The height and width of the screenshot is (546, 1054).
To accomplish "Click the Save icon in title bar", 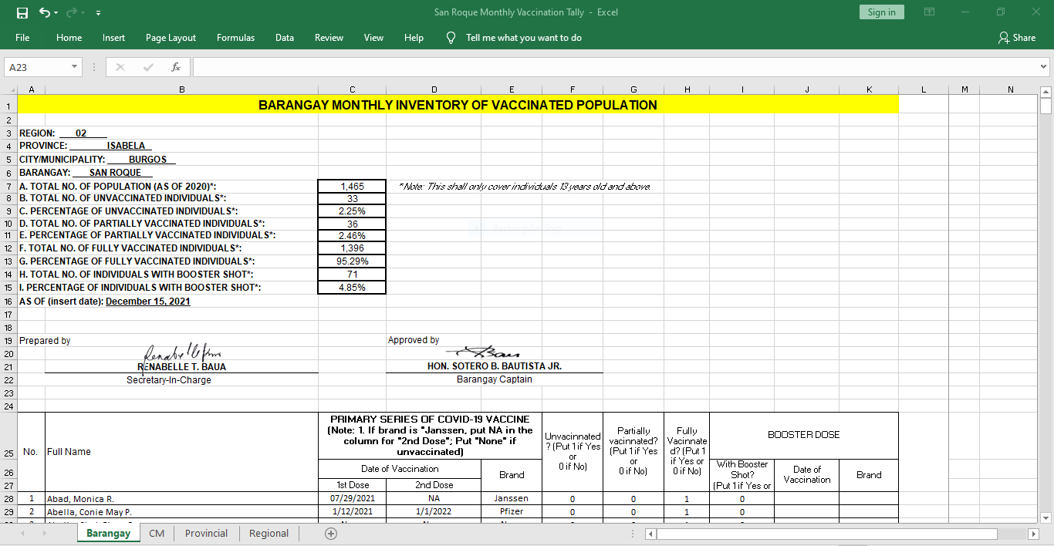I will 22,12.
